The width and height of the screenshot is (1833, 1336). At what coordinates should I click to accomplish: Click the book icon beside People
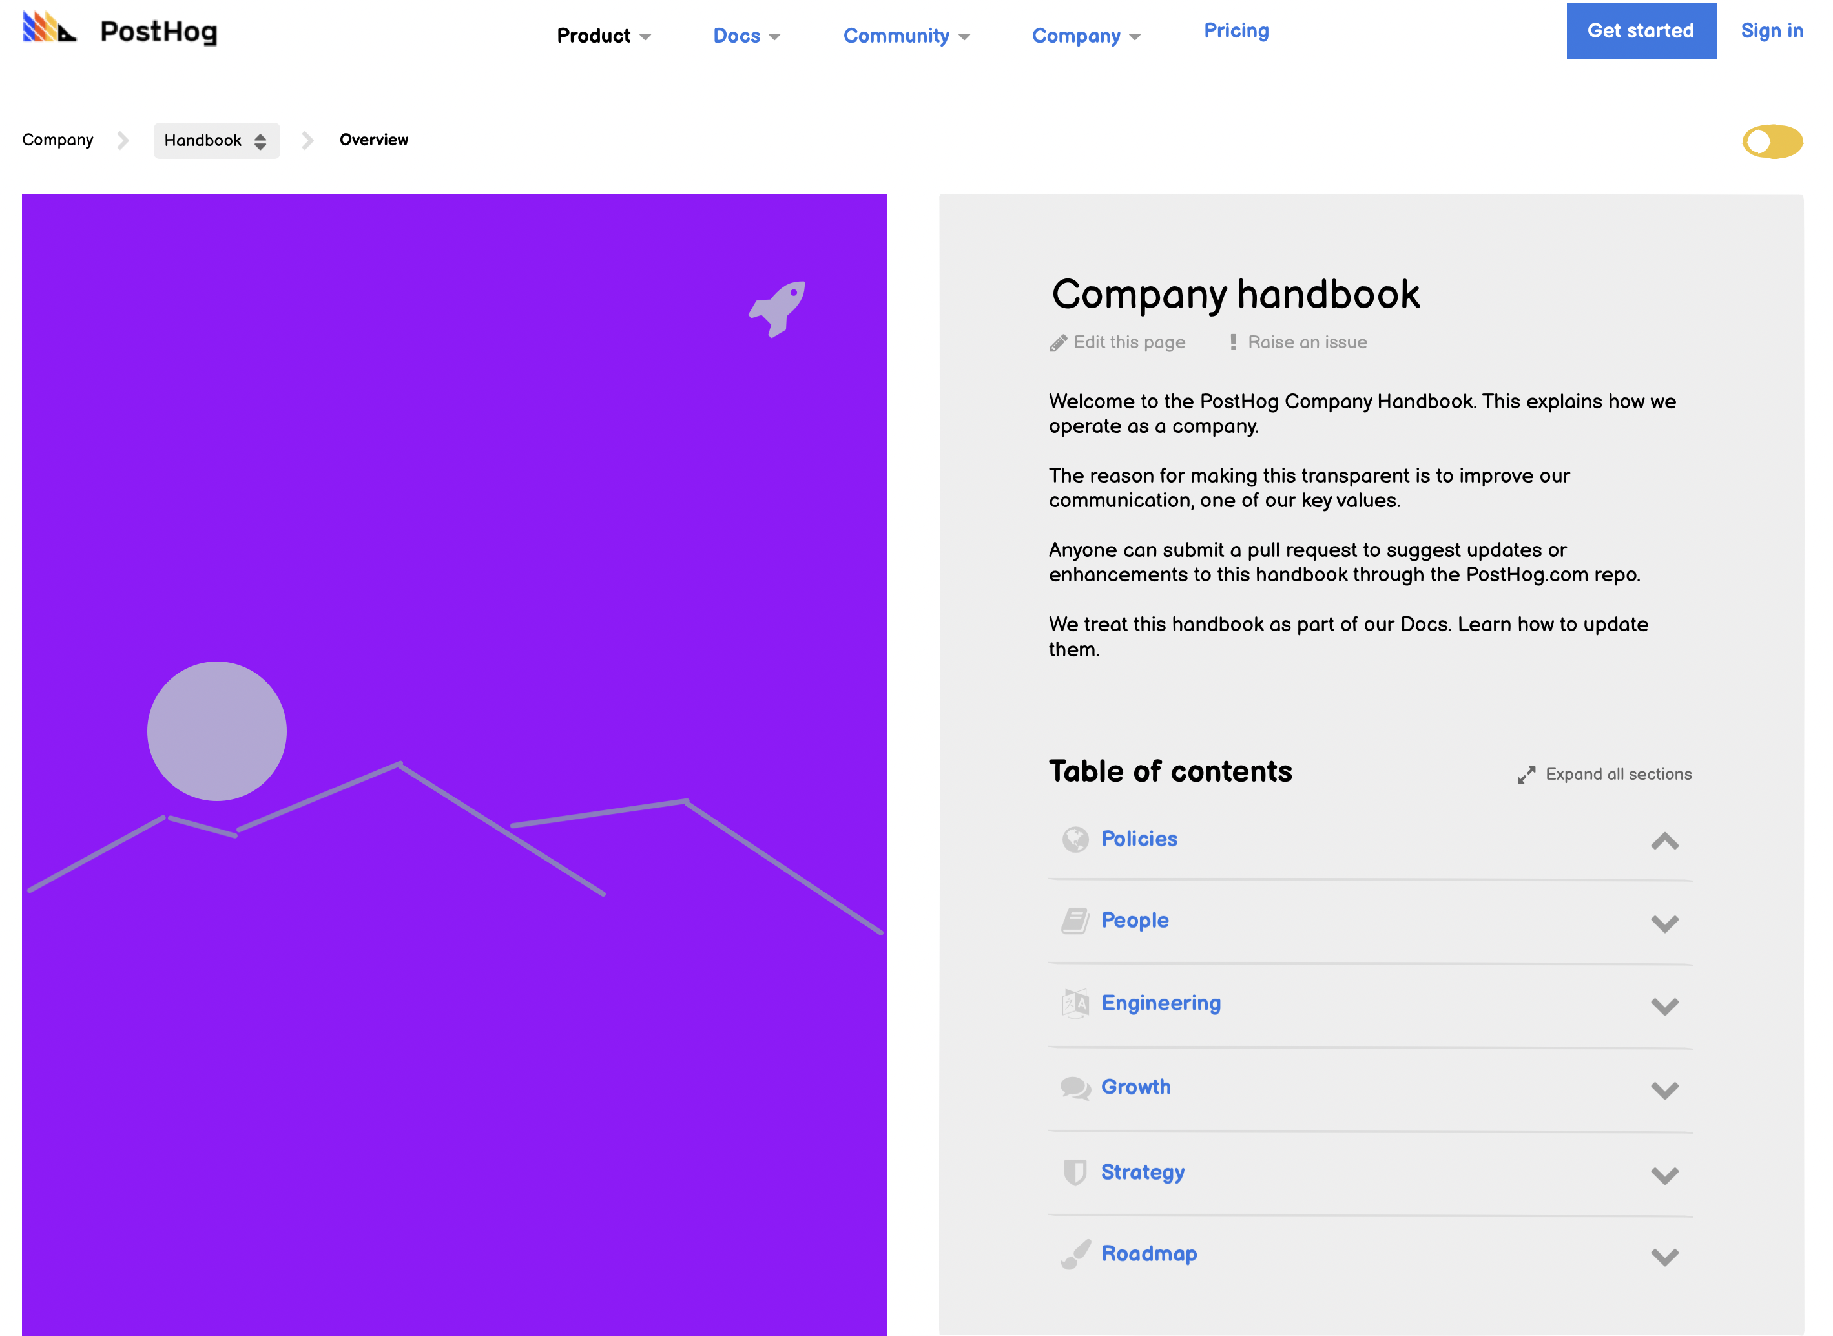pyautogui.click(x=1075, y=921)
